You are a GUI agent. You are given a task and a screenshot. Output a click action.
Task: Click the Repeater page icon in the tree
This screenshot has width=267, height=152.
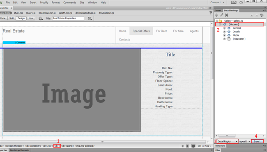click(229, 39)
